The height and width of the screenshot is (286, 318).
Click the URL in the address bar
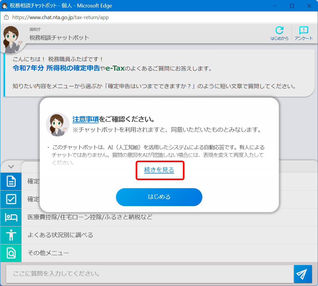click(x=60, y=17)
